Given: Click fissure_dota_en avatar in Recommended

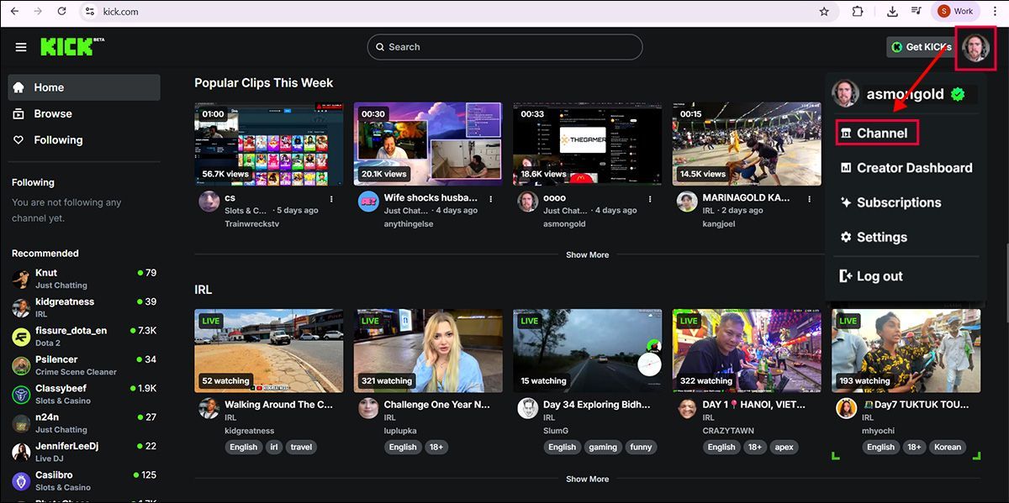Looking at the screenshot, I should point(21,336).
